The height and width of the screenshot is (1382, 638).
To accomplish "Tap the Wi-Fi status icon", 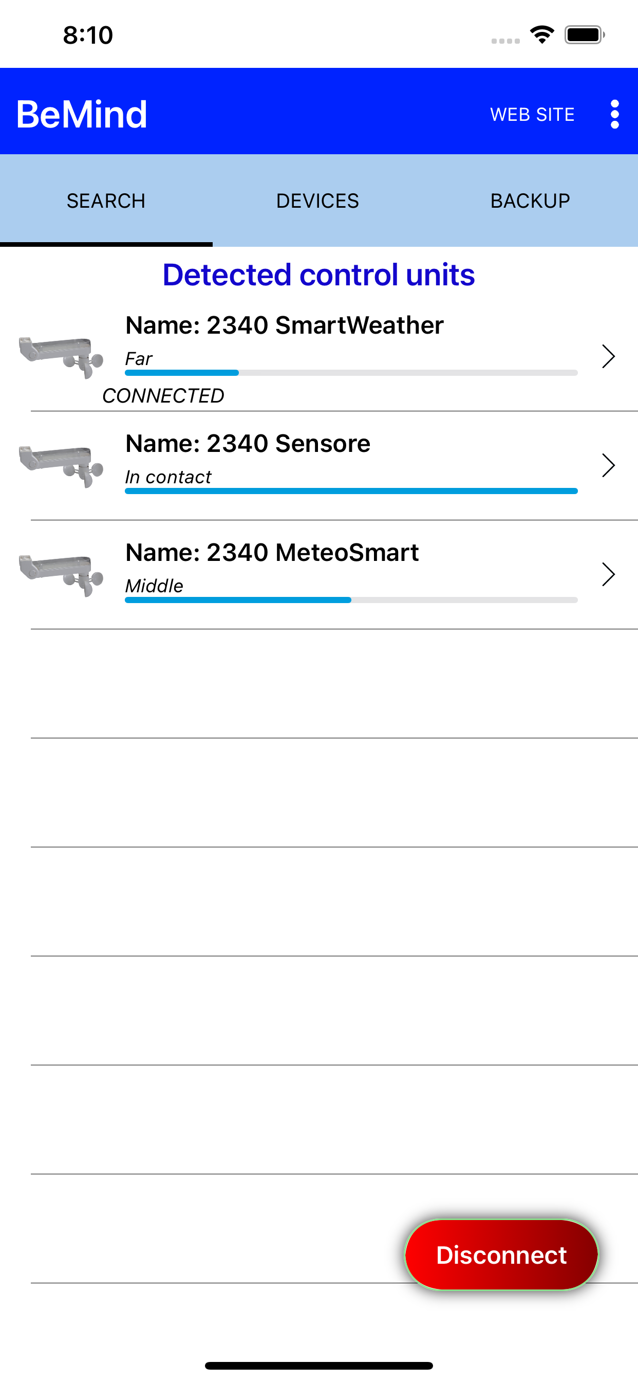I will click(541, 35).
